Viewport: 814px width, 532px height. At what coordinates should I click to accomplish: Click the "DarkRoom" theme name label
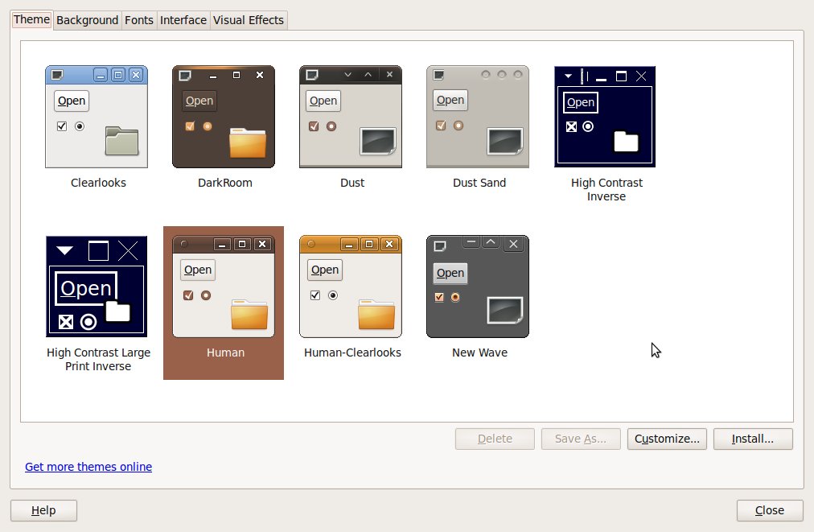click(224, 183)
